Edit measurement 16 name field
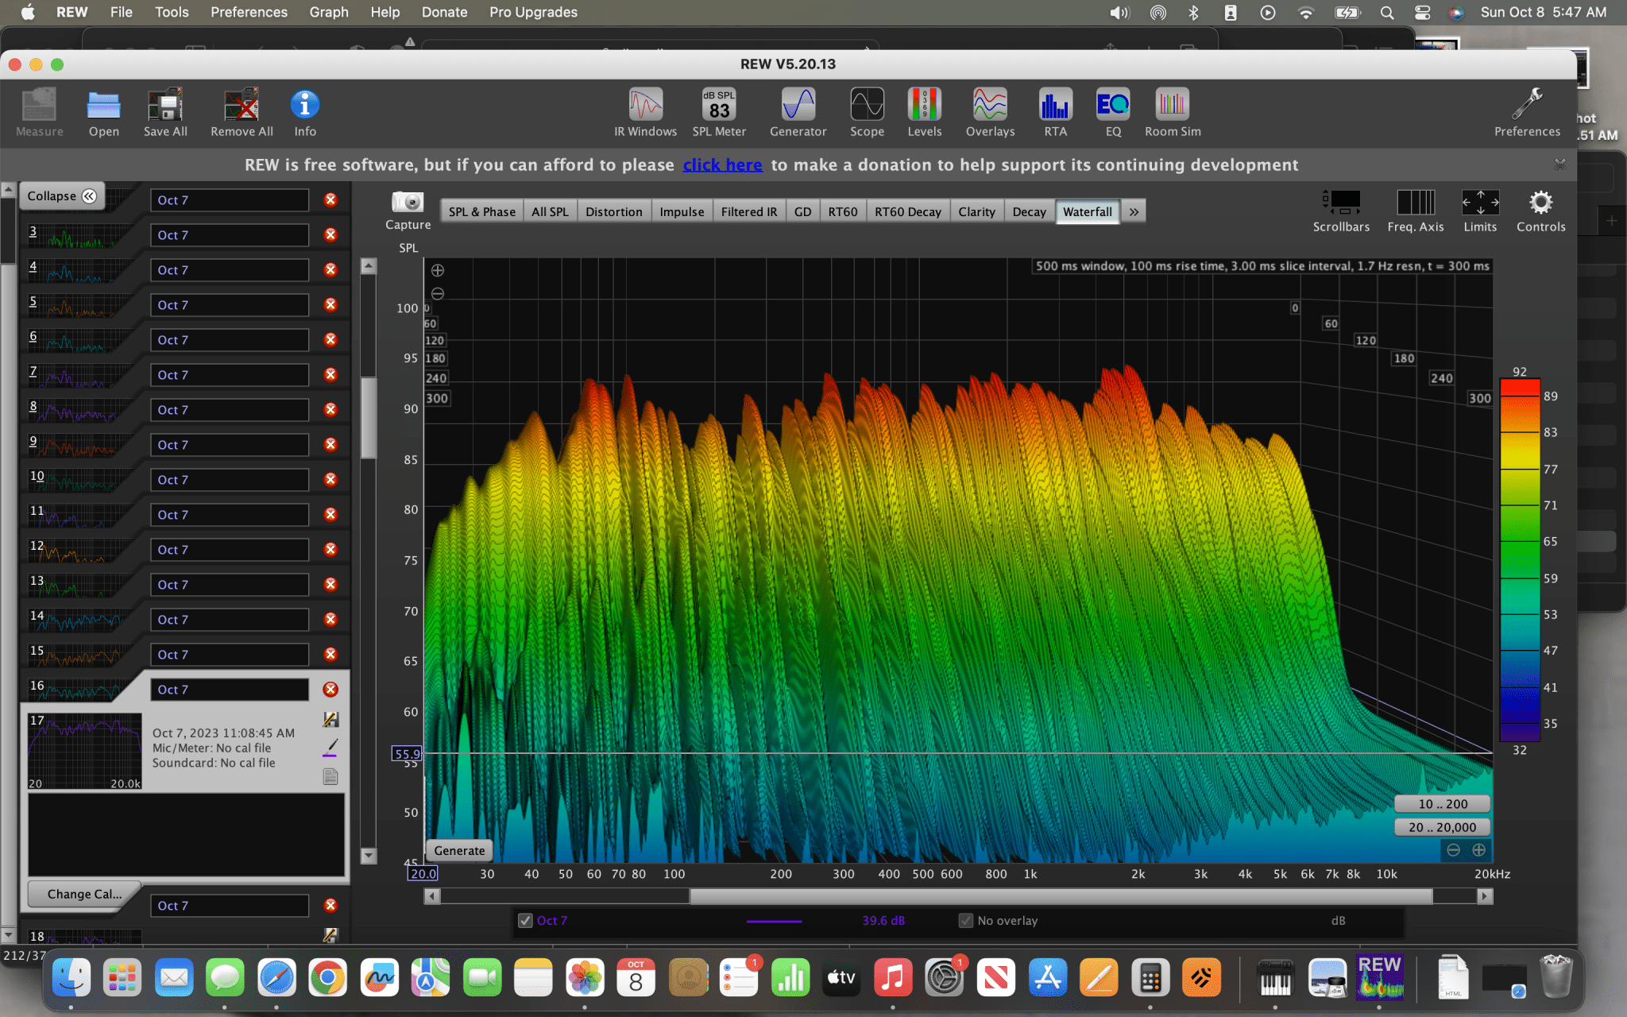 pyautogui.click(x=230, y=690)
